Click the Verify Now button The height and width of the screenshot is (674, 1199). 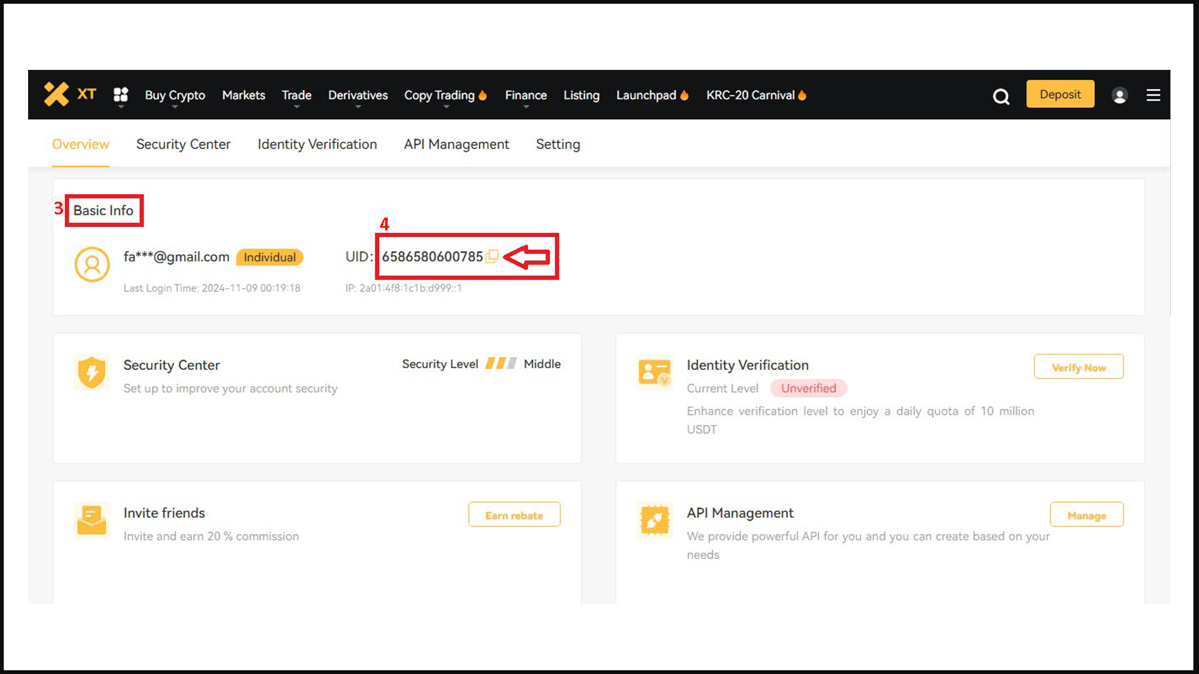pyautogui.click(x=1078, y=367)
